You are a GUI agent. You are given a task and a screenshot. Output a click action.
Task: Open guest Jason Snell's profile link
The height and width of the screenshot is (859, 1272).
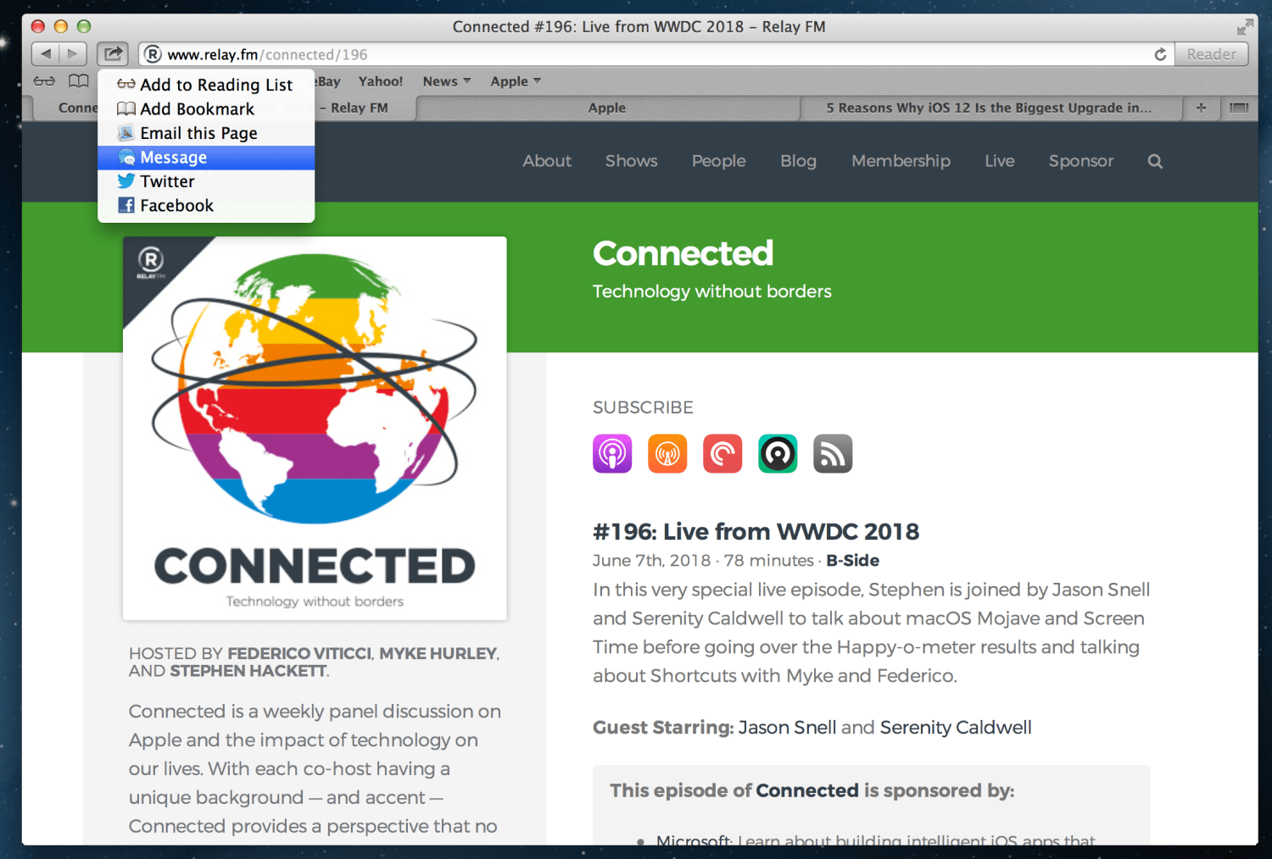pyautogui.click(x=787, y=728)
